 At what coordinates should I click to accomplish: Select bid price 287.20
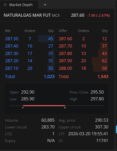12,61
